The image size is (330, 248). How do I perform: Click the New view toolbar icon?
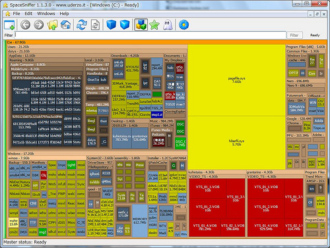pyautogui.click(x=9, y=25)
